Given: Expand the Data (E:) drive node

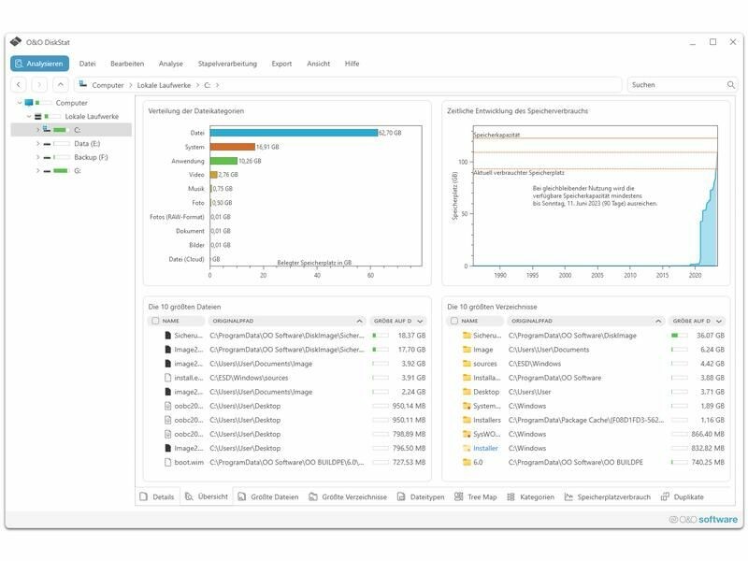Looking at the screenshot, I should 37,144.
